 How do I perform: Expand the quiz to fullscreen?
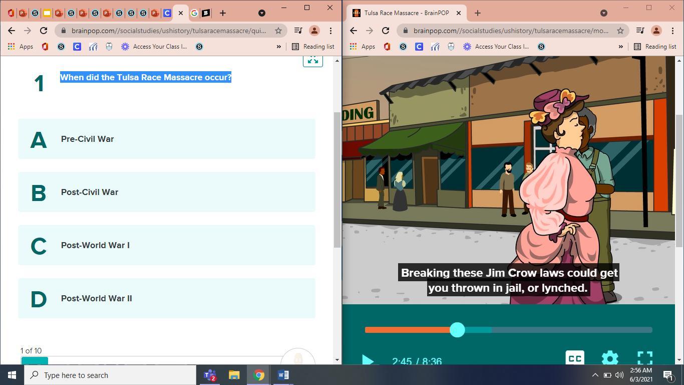tap(313, 61)
